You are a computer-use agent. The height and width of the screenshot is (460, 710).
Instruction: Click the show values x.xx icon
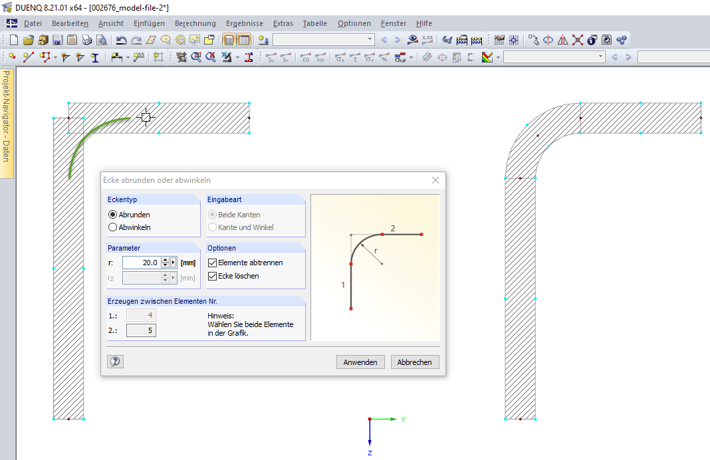(x=427, y=40)
